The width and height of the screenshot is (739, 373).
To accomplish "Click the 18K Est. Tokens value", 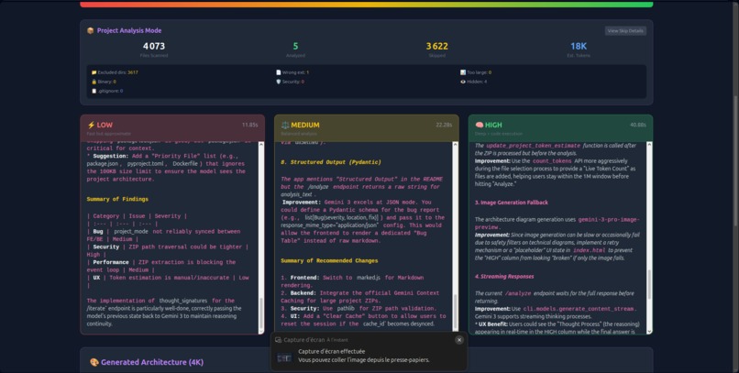I will coord(579,46).
